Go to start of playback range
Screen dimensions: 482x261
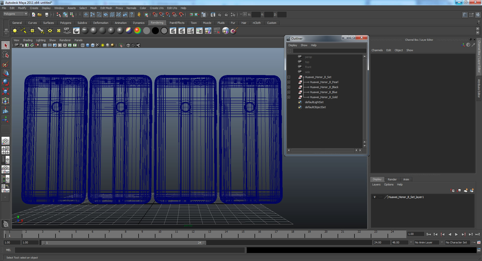point(429,234)
